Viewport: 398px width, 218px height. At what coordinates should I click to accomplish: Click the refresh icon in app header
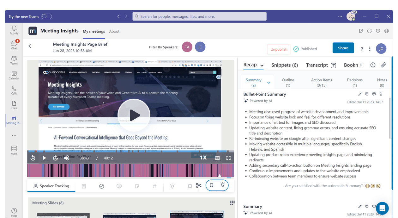(x=370, y=31)
